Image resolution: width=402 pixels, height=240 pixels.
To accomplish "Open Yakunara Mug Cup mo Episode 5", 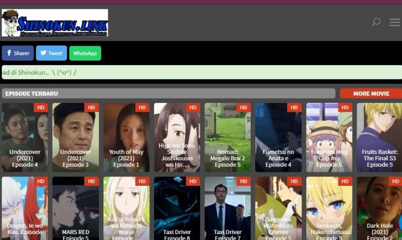I will click(329, 137).
